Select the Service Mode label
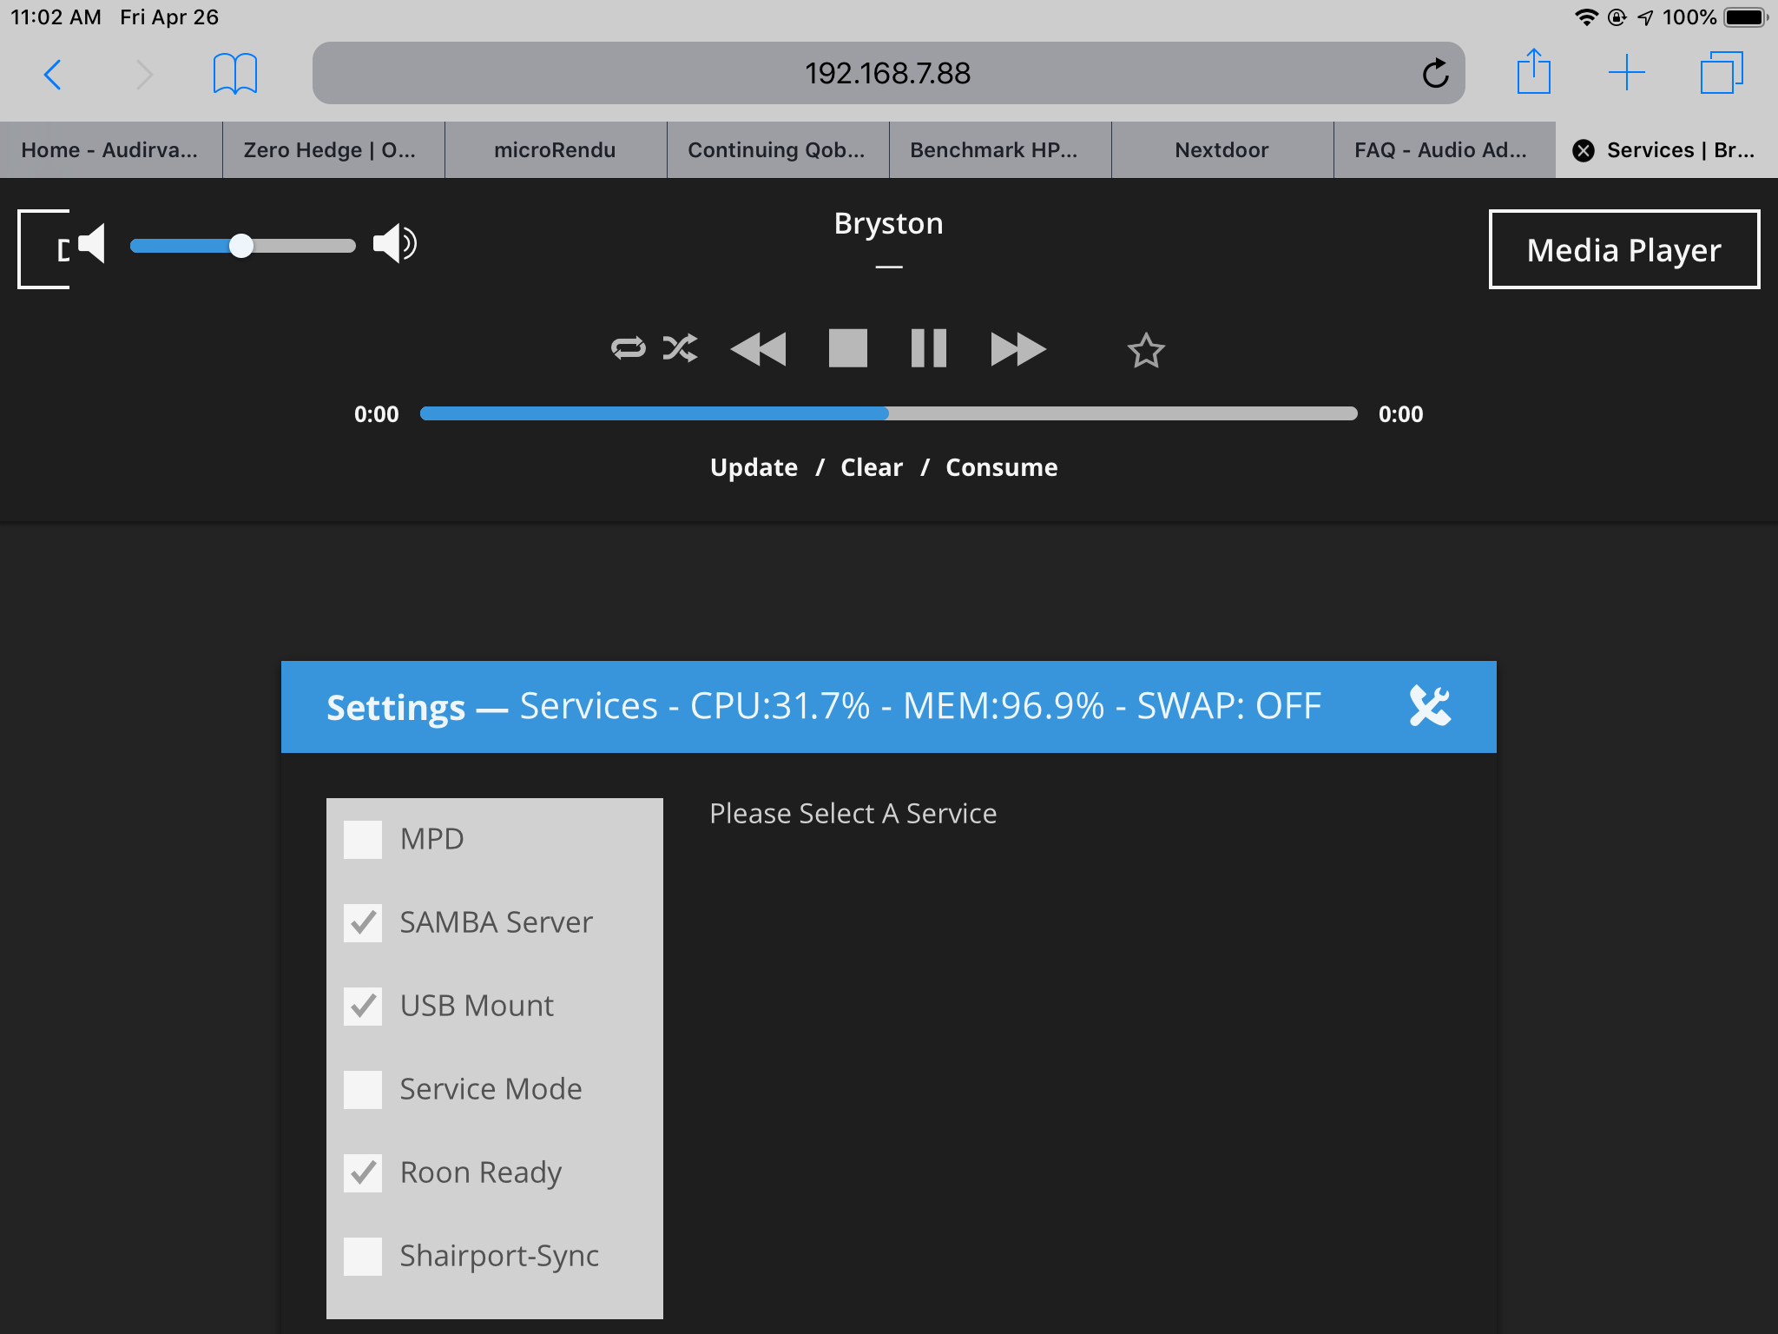The width and height of the screenshot is (1778, 1334). [x=491, y=1089]
